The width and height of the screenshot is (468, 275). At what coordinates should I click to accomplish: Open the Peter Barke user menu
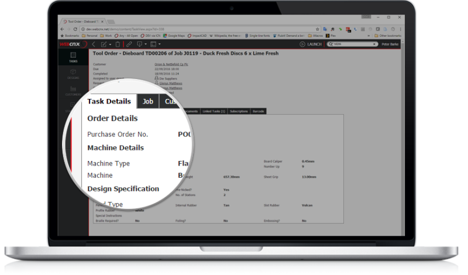pyautogui.click(x=390, y=44)
